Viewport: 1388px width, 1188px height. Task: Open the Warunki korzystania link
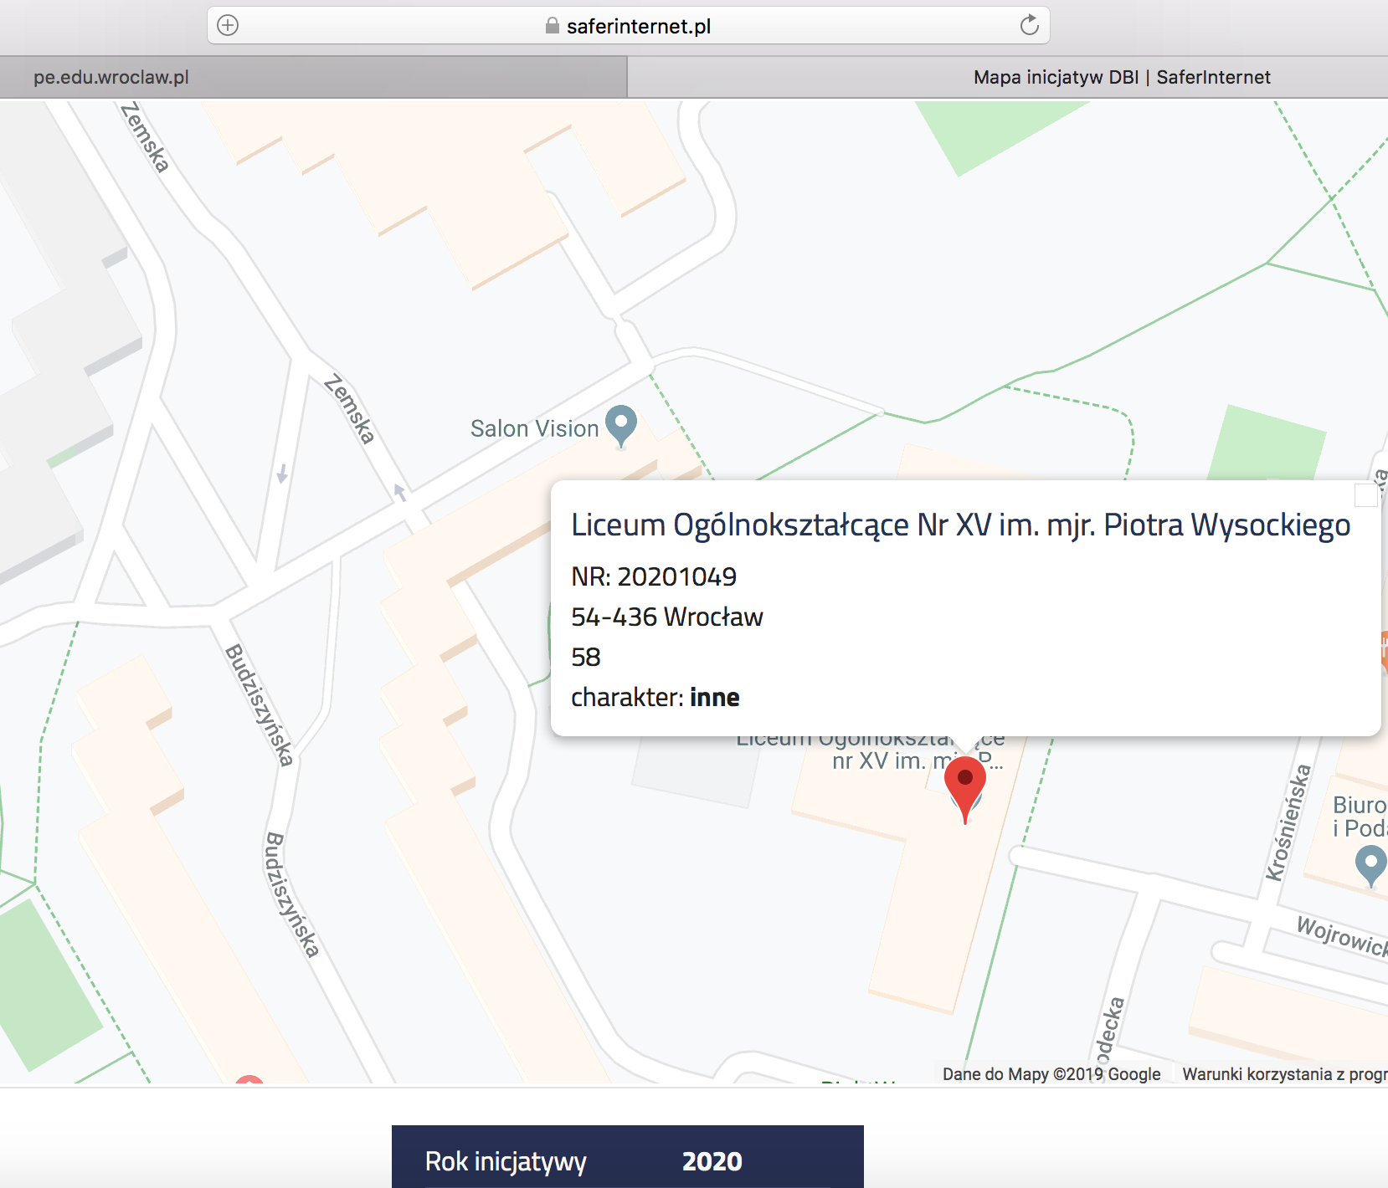point(1283,1074)
